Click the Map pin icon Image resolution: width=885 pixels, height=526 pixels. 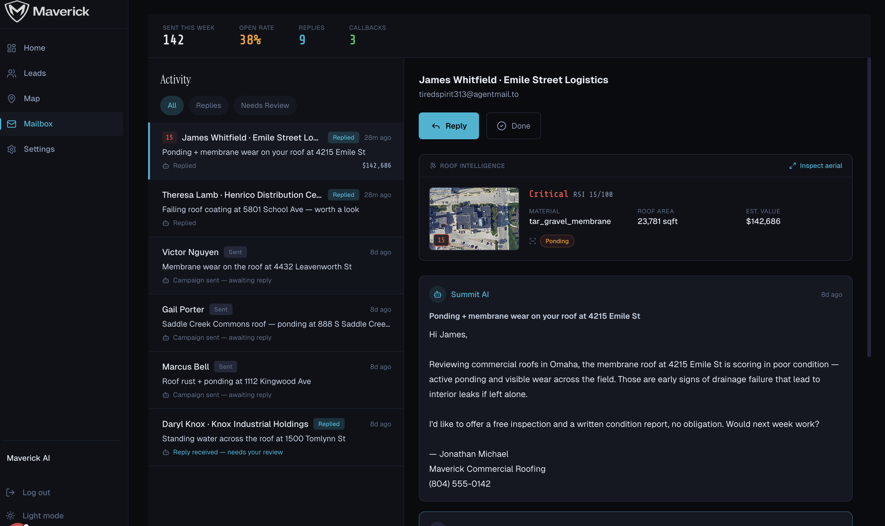pyautogui.click(x=12, y=98)
